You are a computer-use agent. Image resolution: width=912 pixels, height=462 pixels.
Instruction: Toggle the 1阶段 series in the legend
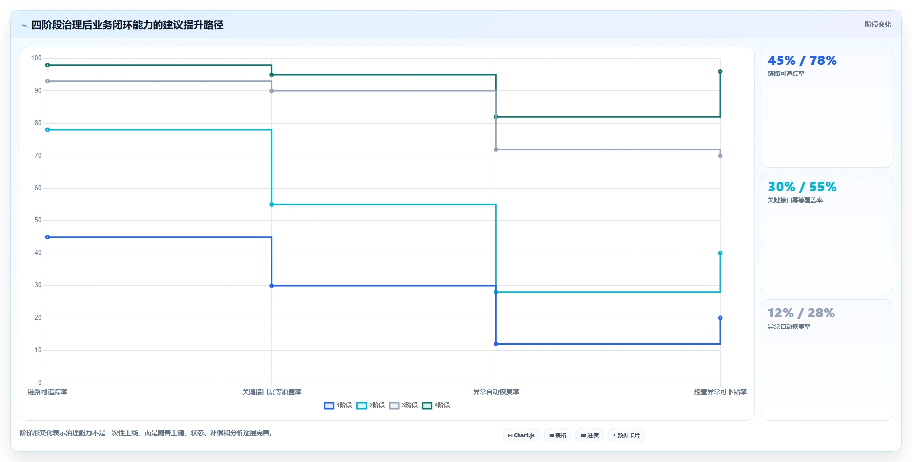[x=338, y=405]
